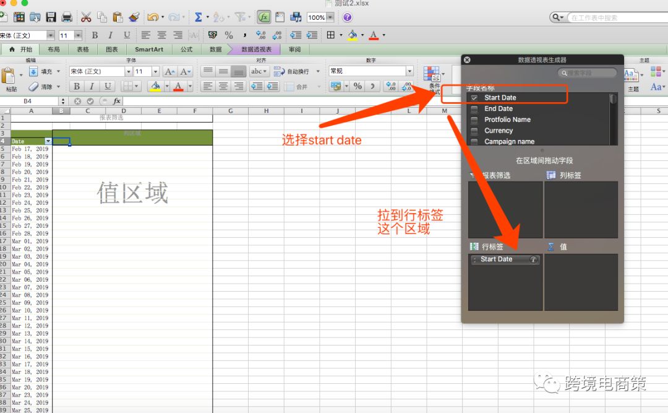Expand the 清除 clear dropdown
The image size is (668, 413).
click(x=58, y=87)
